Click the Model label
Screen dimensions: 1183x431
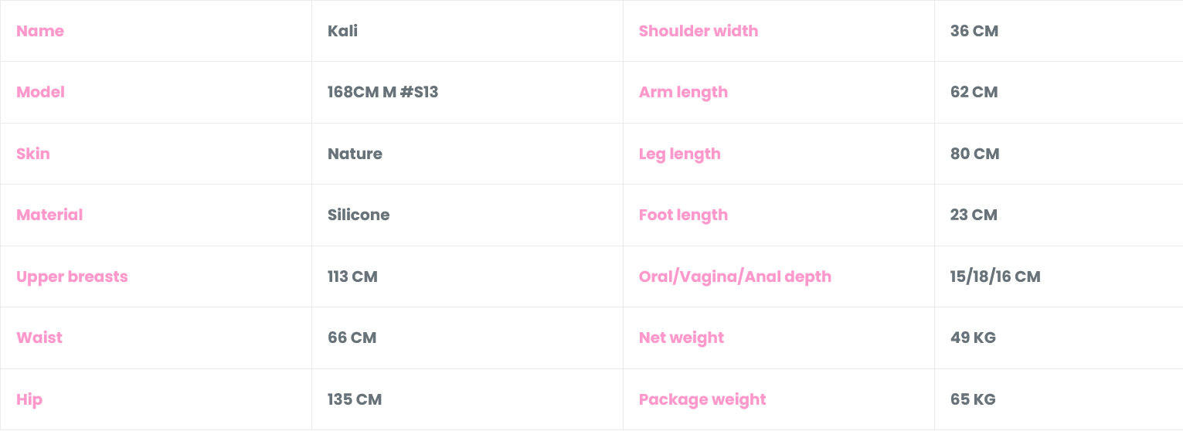point(40,92)
